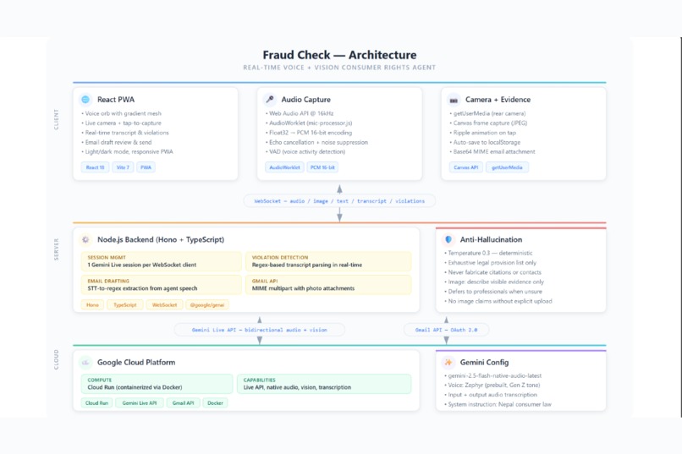Click the Fraud Check — Architecture title
The width and height of the screenshot is (682, 454).
click(x=339, y=55)
